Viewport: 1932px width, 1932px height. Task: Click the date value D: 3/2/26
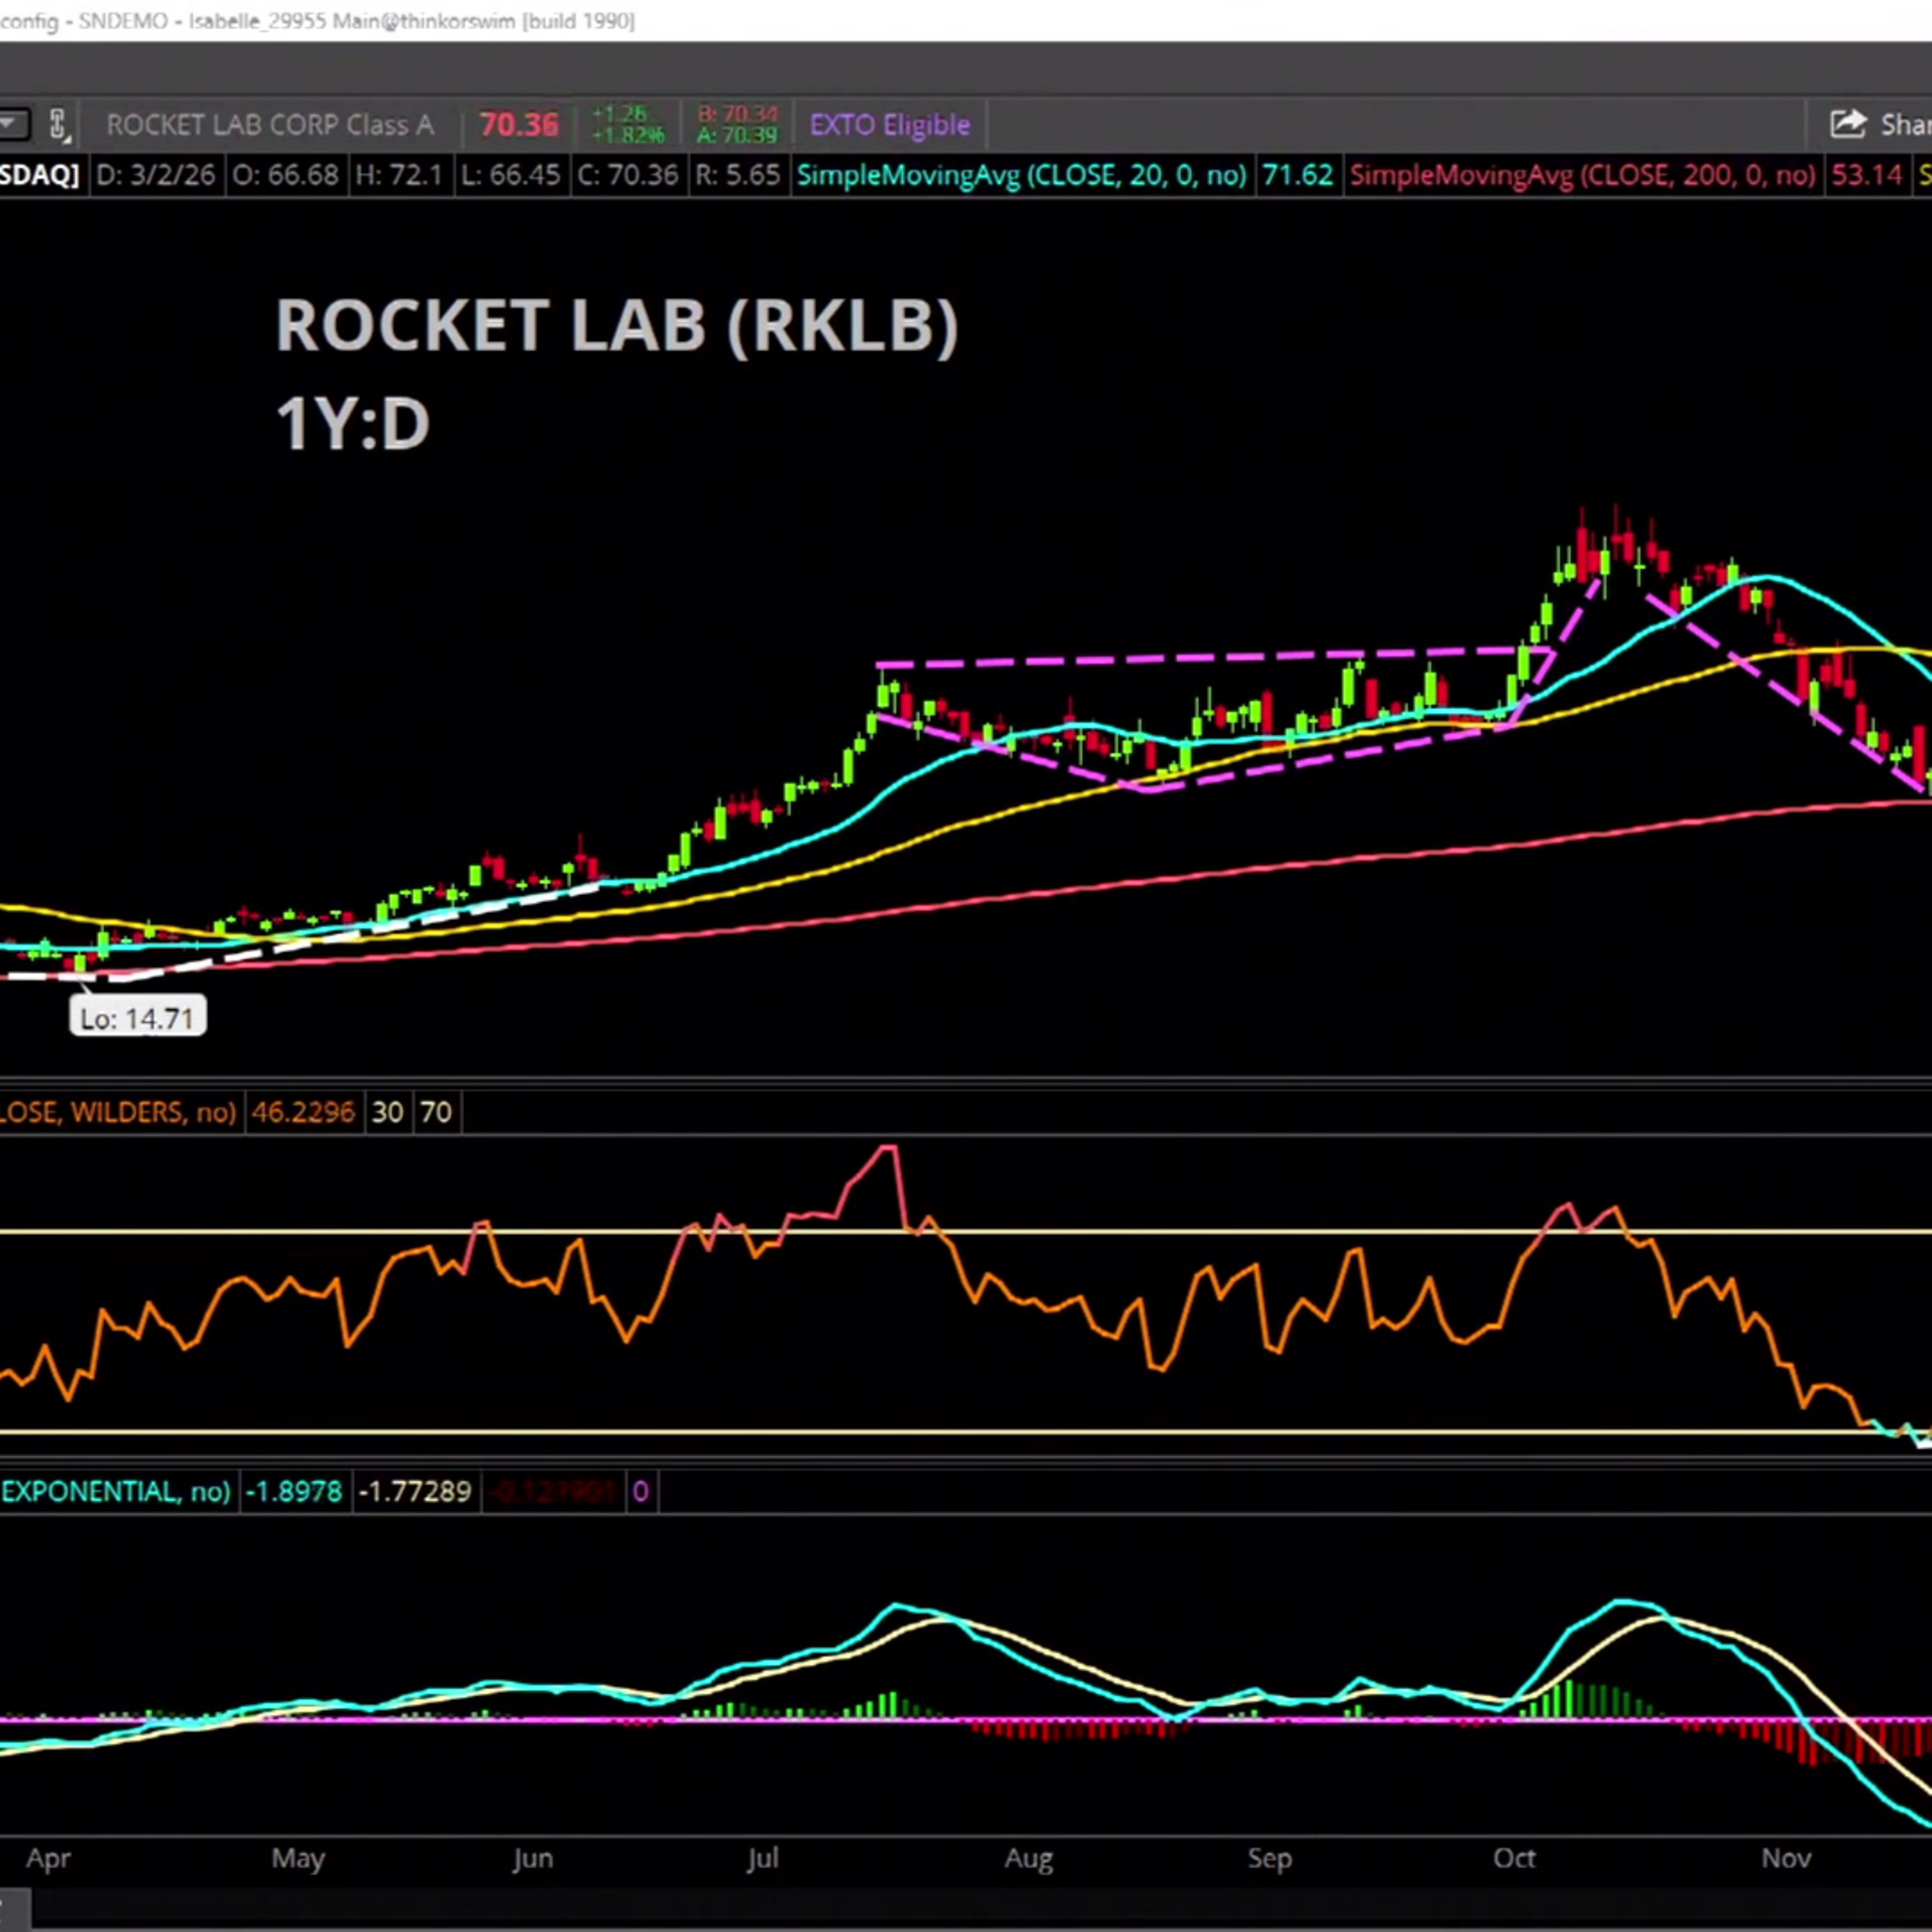tap(155, 175)
